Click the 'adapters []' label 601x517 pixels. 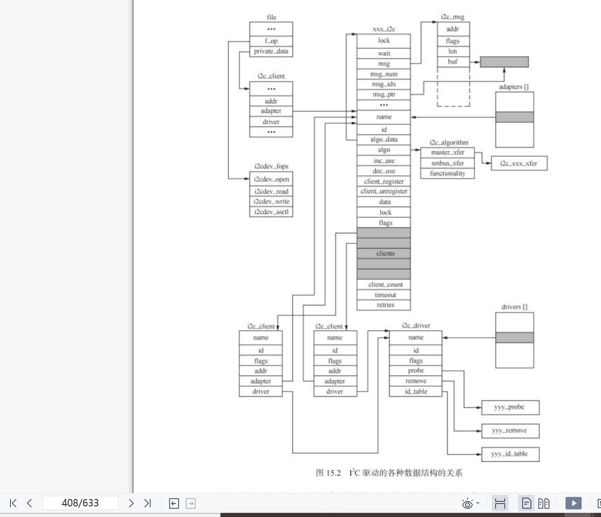tap(514, 87)
